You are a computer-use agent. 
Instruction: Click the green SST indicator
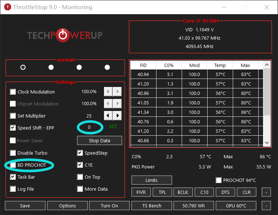point(113,127)
